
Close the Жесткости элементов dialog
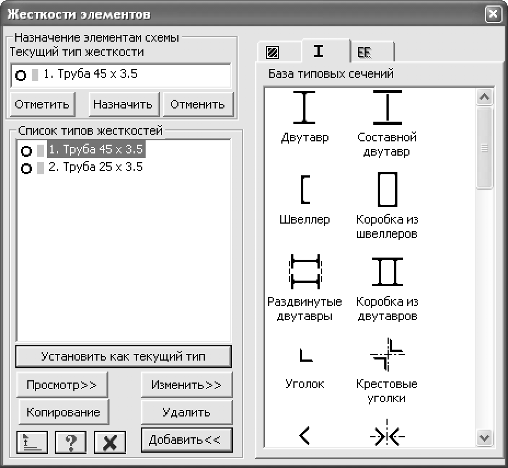[x=493, y=14]
